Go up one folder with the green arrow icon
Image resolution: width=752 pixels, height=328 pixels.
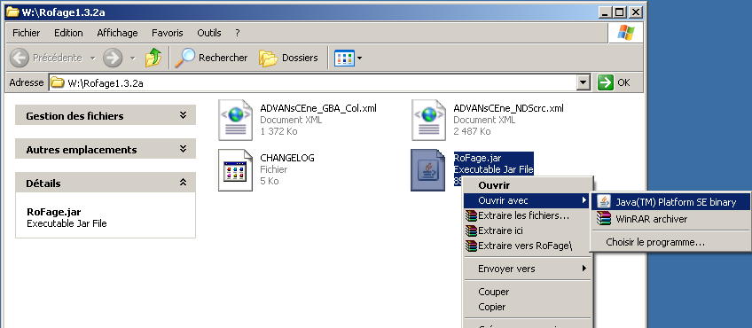tap(153, 58)
